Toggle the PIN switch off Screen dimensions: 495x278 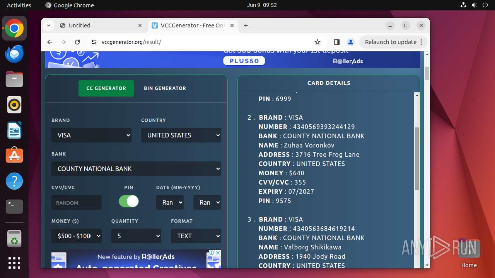coord(129,201)
